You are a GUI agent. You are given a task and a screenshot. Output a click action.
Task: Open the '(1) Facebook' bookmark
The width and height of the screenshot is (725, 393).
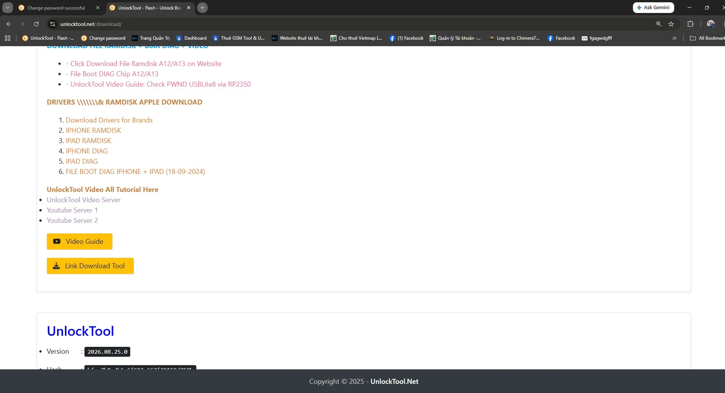[x=406, y=38]
